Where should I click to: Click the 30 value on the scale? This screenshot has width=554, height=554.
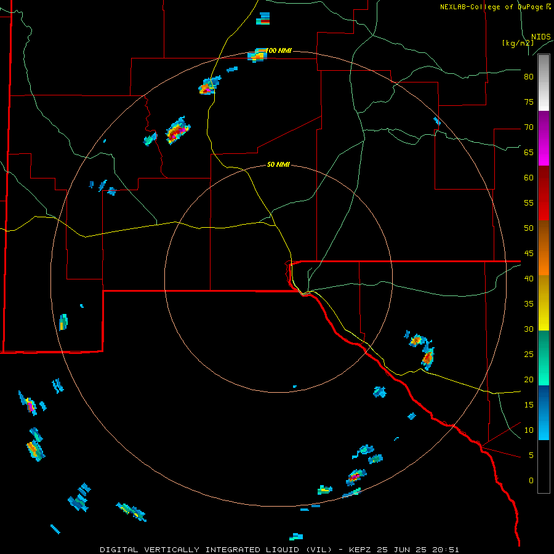point(529,329)
